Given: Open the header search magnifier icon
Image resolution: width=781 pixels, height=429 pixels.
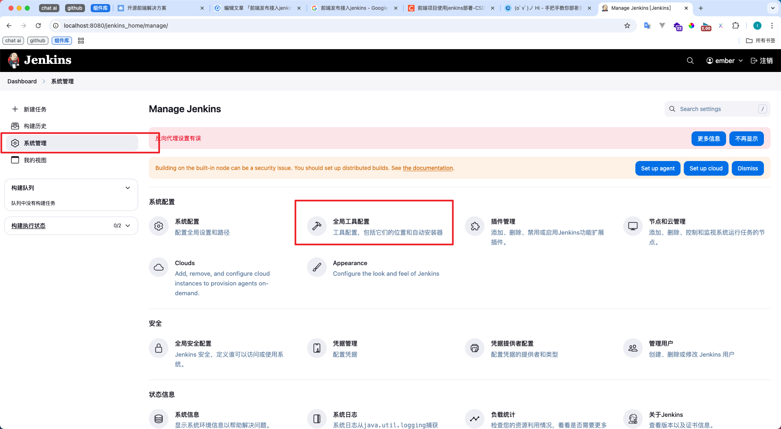Looking at the screenshot, I should pos(690,61).
